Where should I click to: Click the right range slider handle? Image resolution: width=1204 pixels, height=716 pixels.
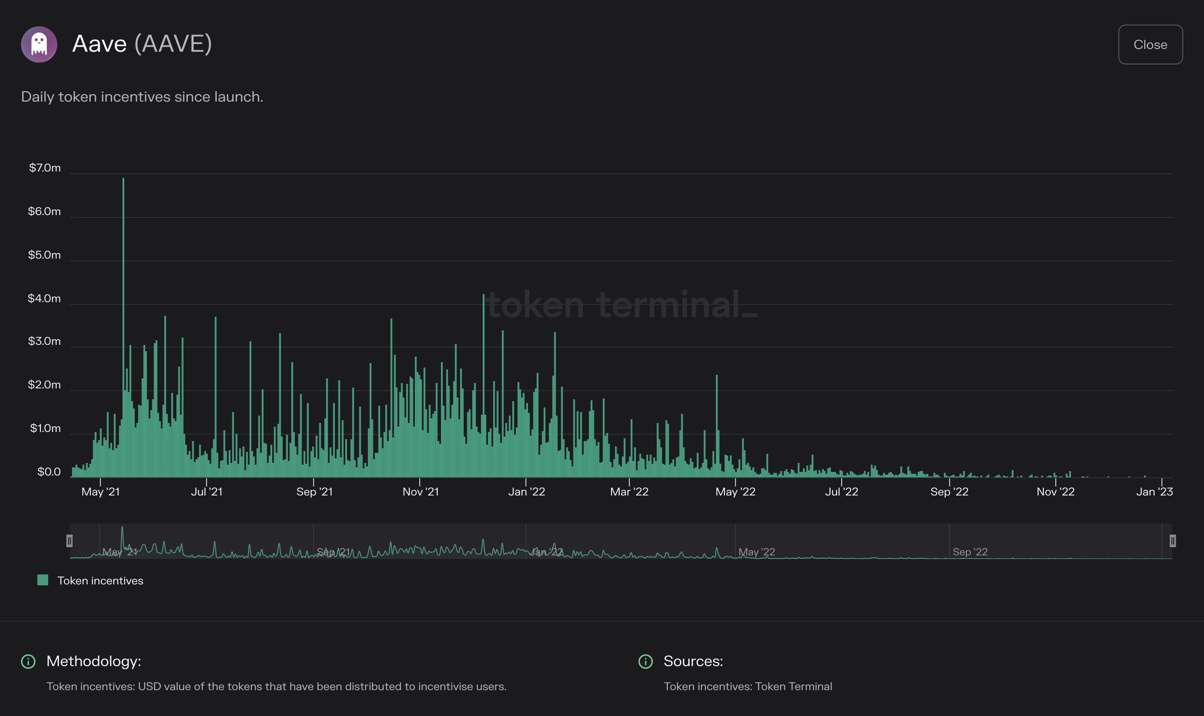[x=1173, y=541]
